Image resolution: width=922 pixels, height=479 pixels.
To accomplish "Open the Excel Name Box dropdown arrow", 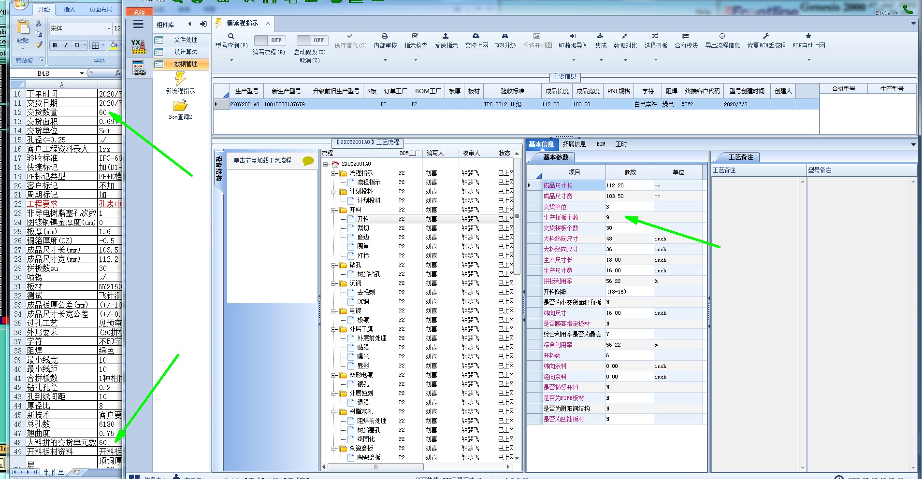I will [x=82, y=73].
